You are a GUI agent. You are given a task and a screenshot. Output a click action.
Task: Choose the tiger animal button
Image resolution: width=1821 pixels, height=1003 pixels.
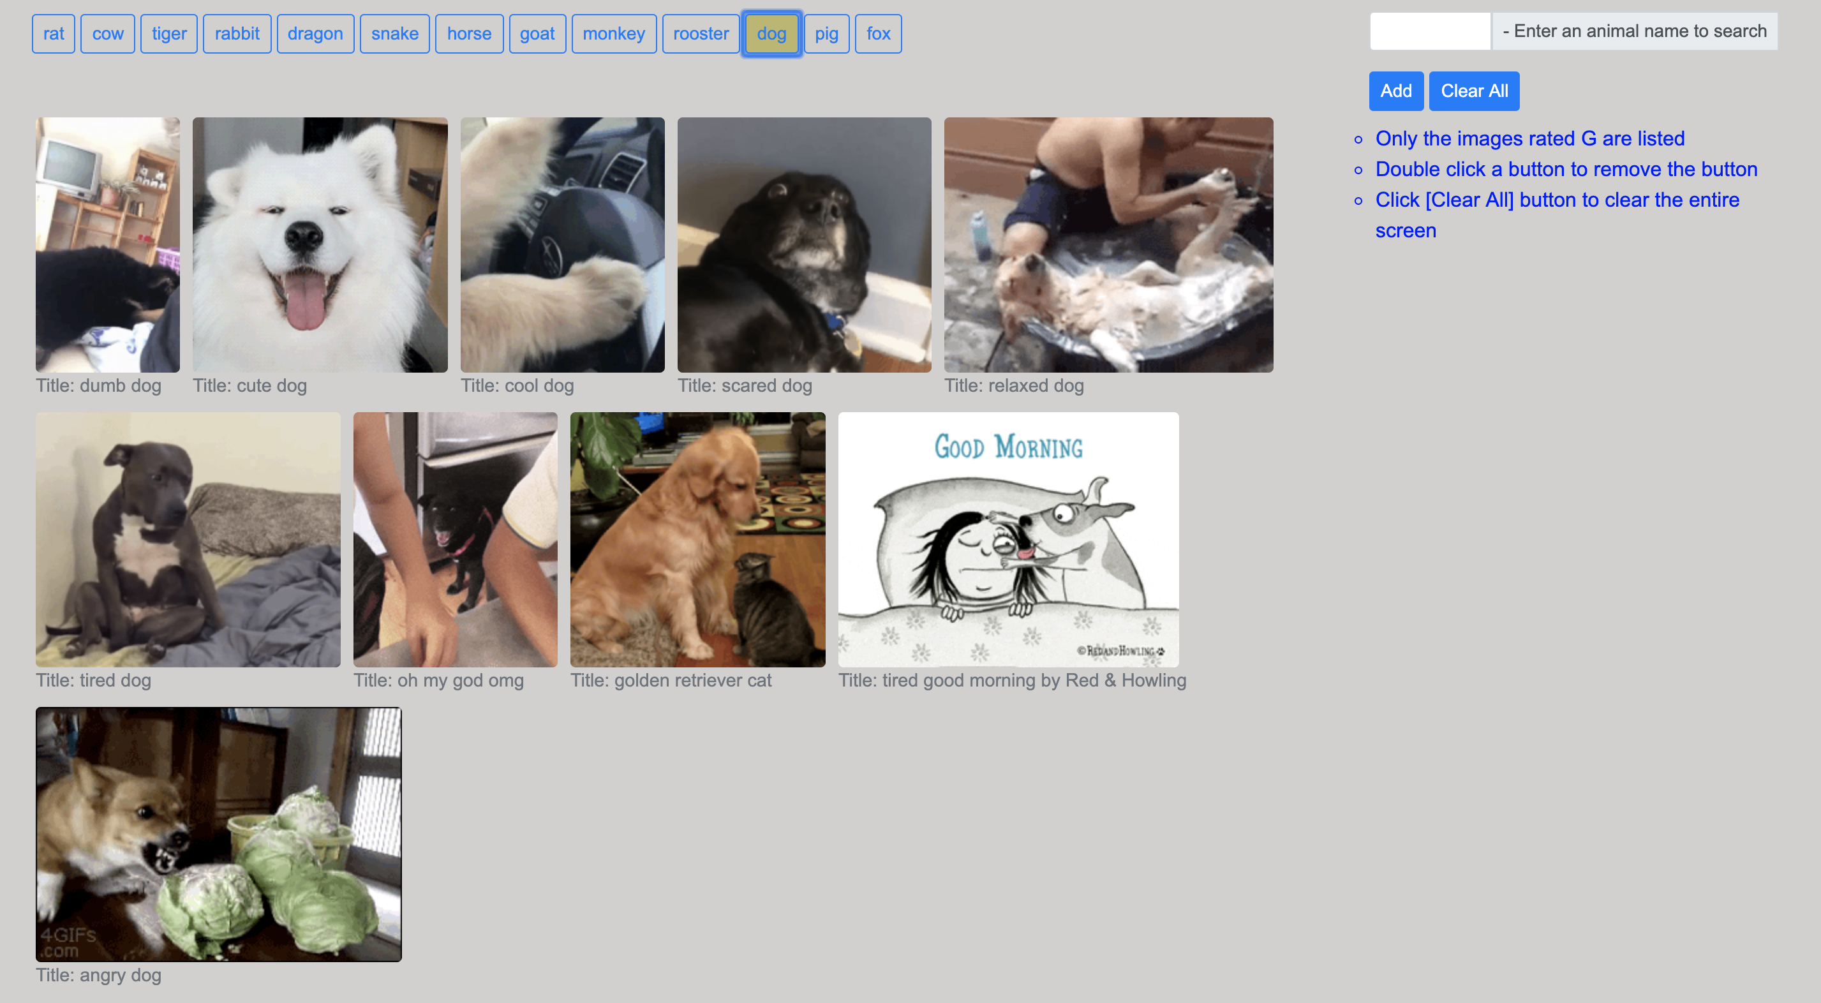pos(168,33)
